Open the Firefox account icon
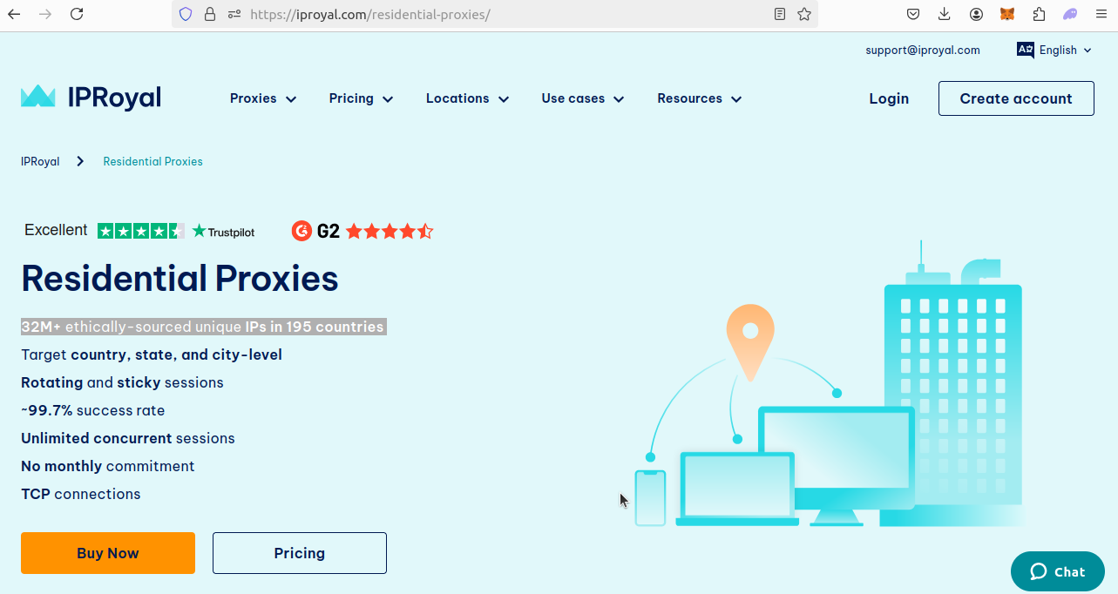This screenshot has width=1118, height=594. click(976, 14)
